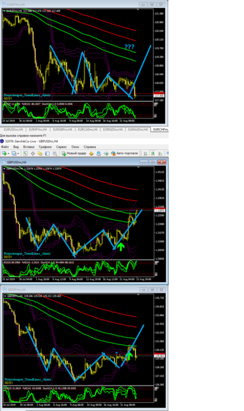Click the GBPJPYm,H4 window title icon
This screenshot has height=411, width=244.
(4, 290)
